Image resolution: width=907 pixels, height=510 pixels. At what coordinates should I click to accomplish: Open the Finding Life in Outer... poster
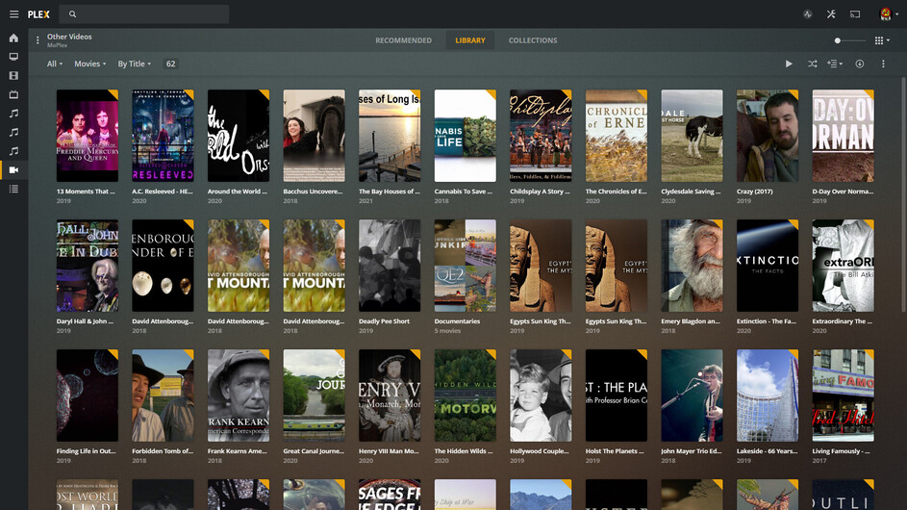(x=88, y=395)
